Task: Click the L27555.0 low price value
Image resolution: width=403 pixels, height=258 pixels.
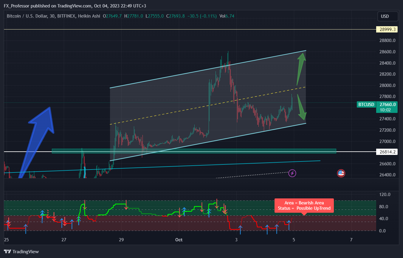Action: pos(154,16)
